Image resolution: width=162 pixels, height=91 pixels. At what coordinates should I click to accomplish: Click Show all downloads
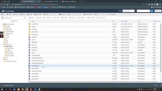tap(156, 85)
